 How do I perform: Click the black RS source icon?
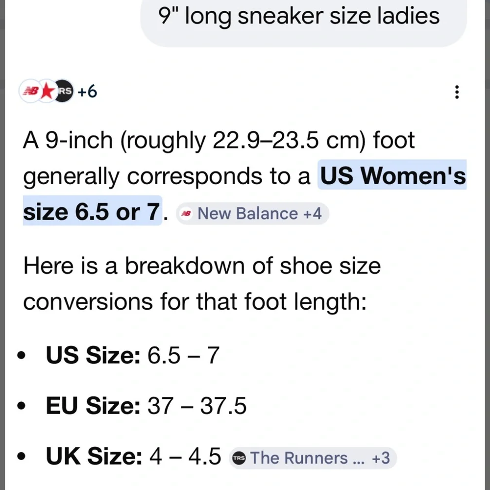[64, 92]
